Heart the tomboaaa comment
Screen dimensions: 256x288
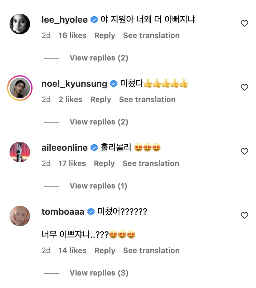tap(244, 215)
